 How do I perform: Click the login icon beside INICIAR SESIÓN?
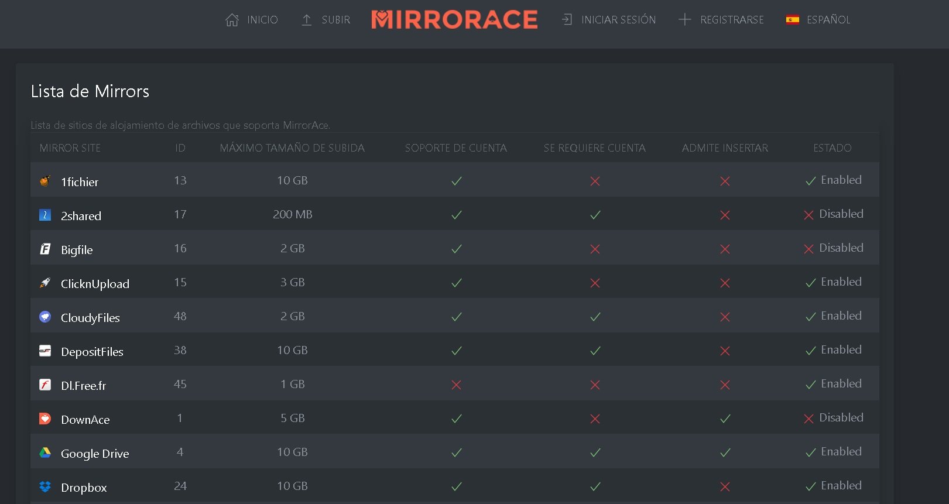tap(567, 19)
